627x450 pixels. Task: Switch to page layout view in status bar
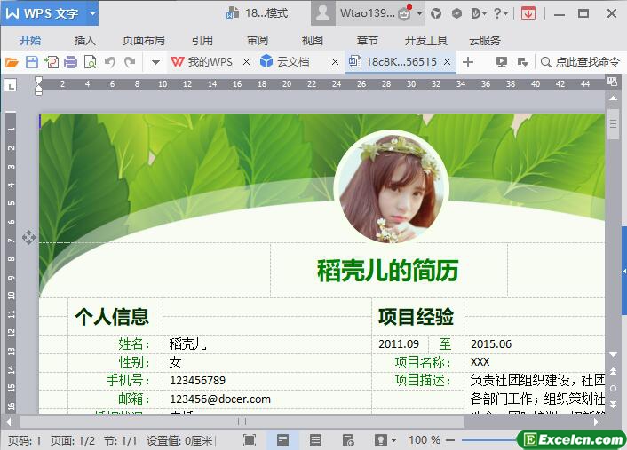[x=282, y=440]
